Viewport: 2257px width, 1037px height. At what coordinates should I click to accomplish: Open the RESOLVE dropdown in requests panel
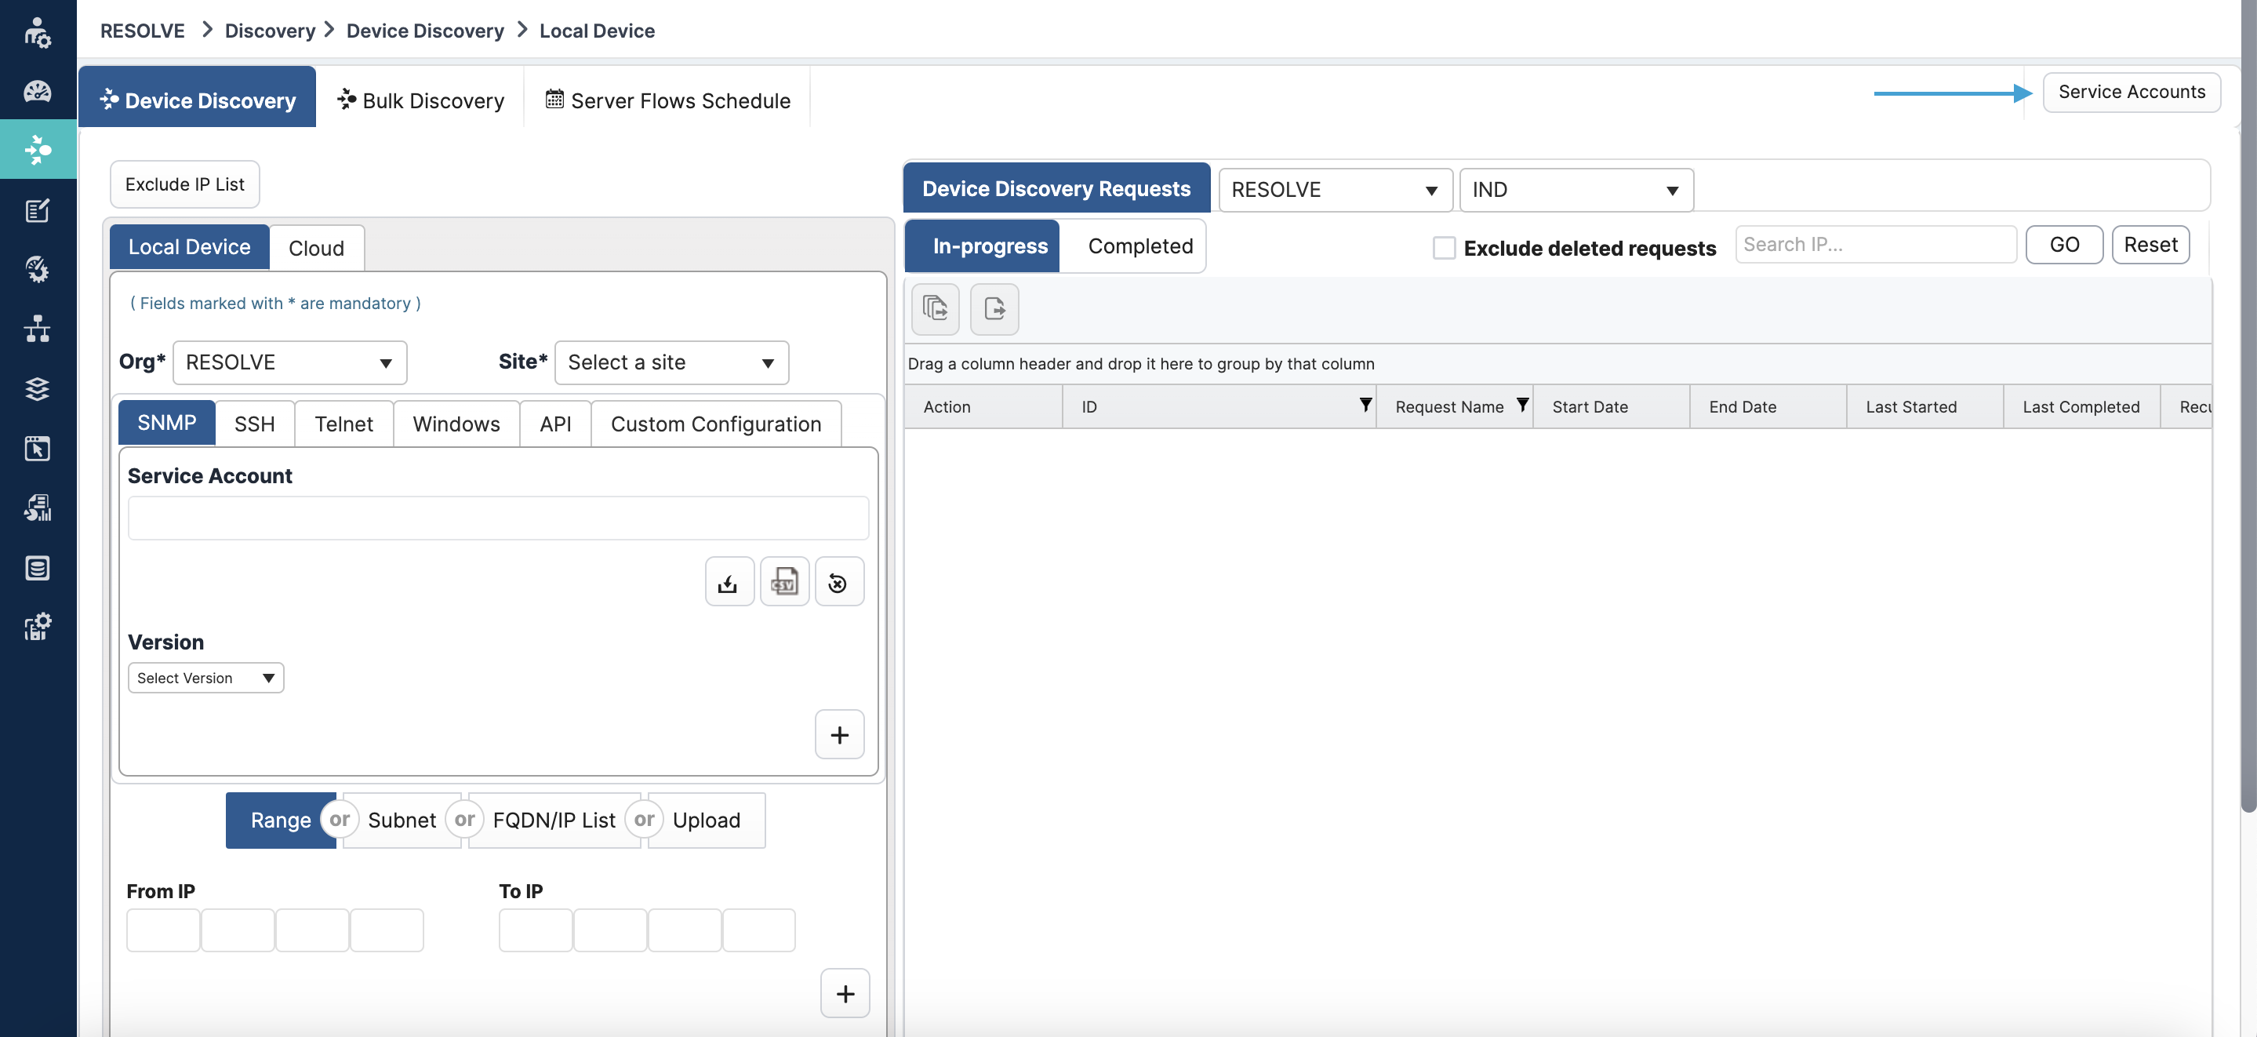point(1335,189)
